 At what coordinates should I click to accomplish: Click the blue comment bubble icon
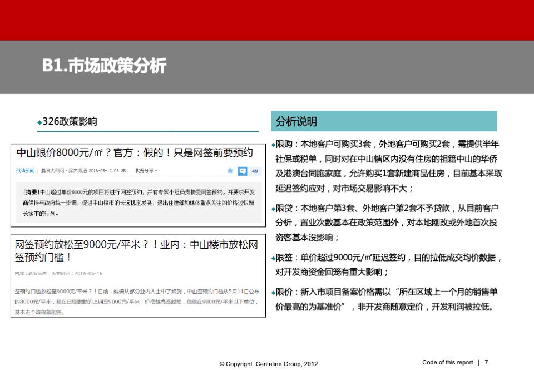pos(241,171)
